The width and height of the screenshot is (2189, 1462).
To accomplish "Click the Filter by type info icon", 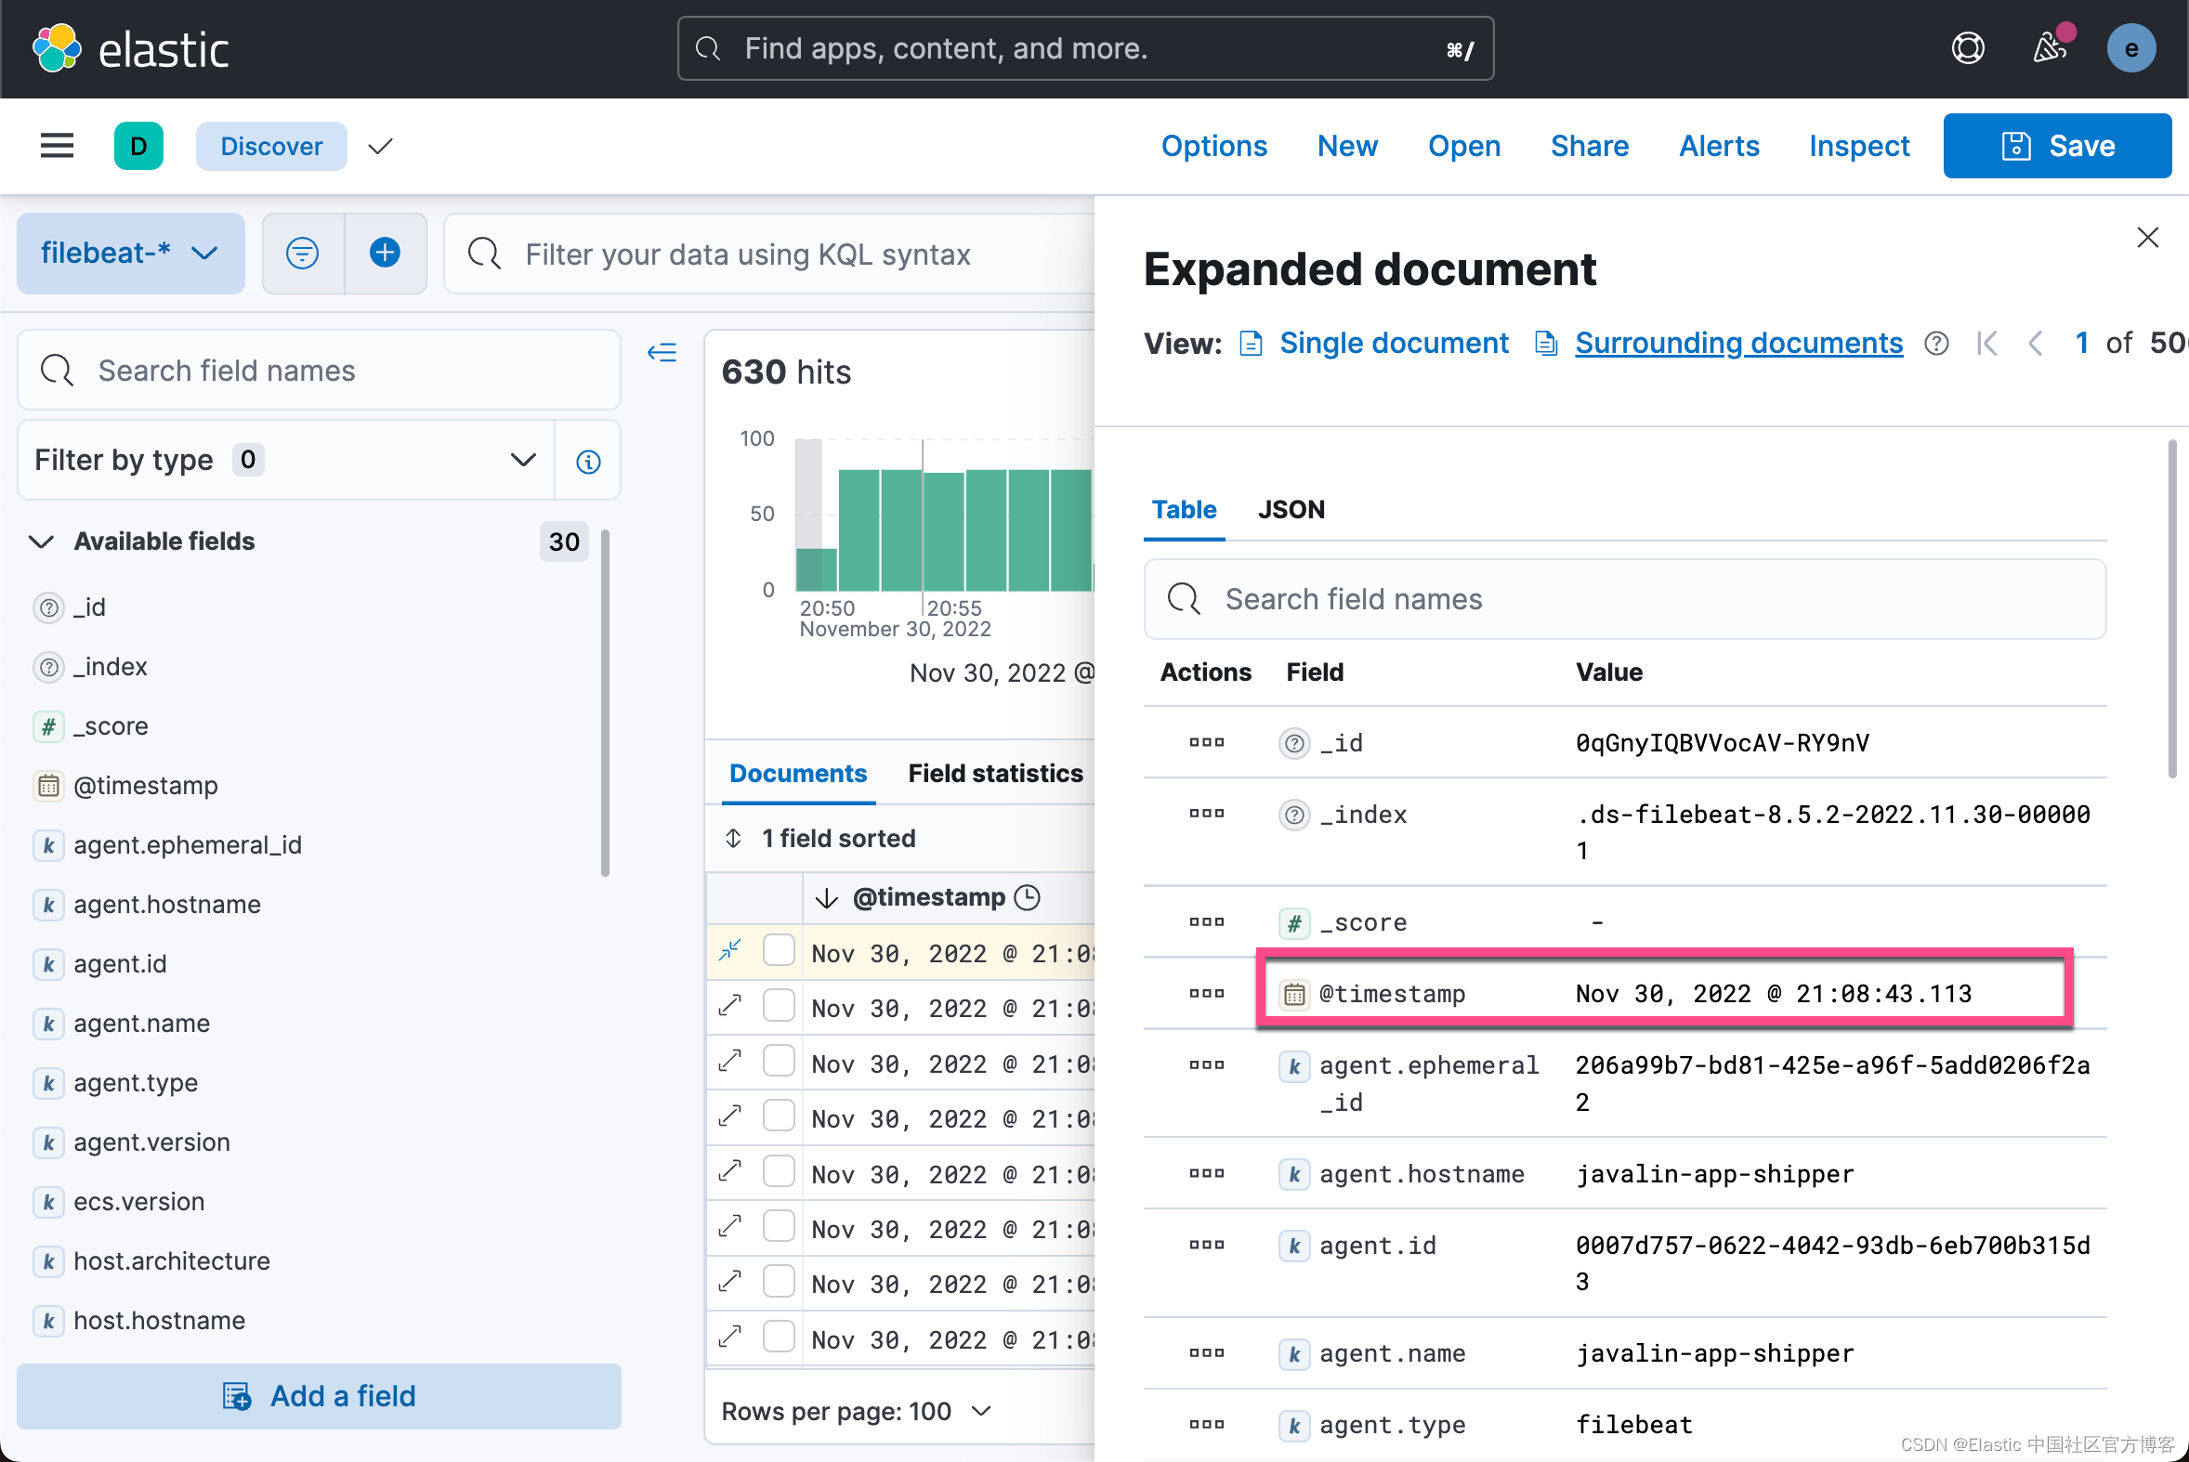I will 587,461.
